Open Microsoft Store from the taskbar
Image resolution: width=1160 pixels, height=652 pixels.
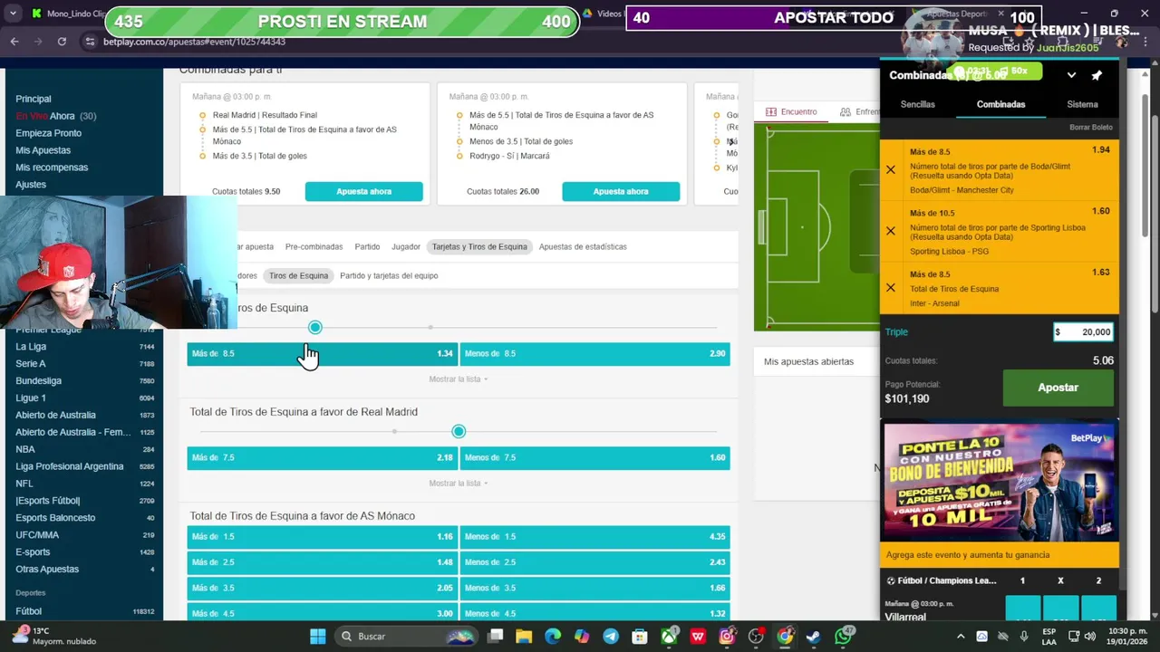tap(640, 636)
